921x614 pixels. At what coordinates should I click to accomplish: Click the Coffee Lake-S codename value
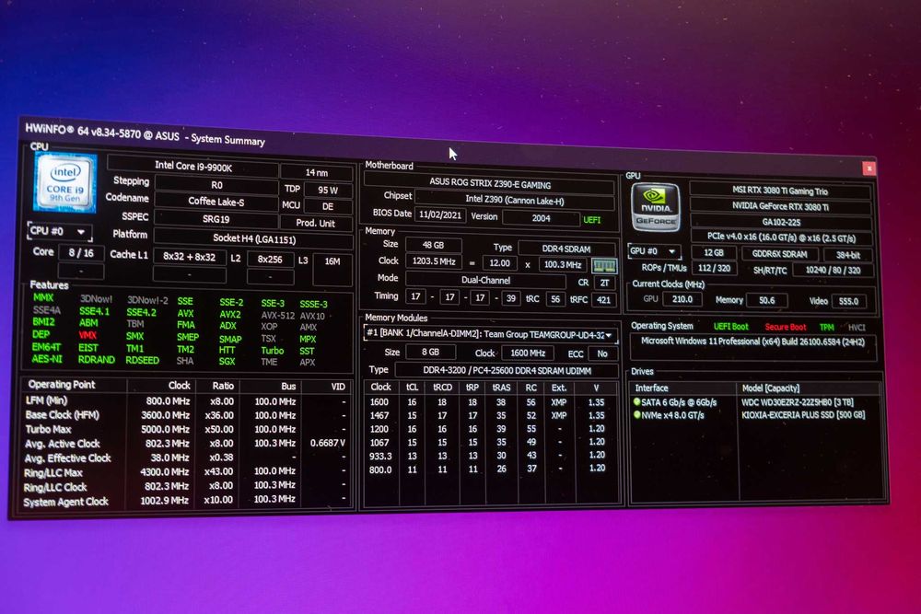point(216,202)
